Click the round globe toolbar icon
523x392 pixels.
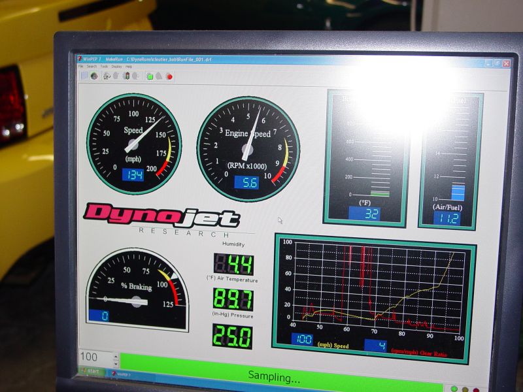coord(94,76)
